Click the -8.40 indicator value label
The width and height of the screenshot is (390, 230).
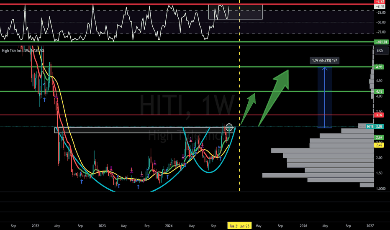[x=380, y=6]
